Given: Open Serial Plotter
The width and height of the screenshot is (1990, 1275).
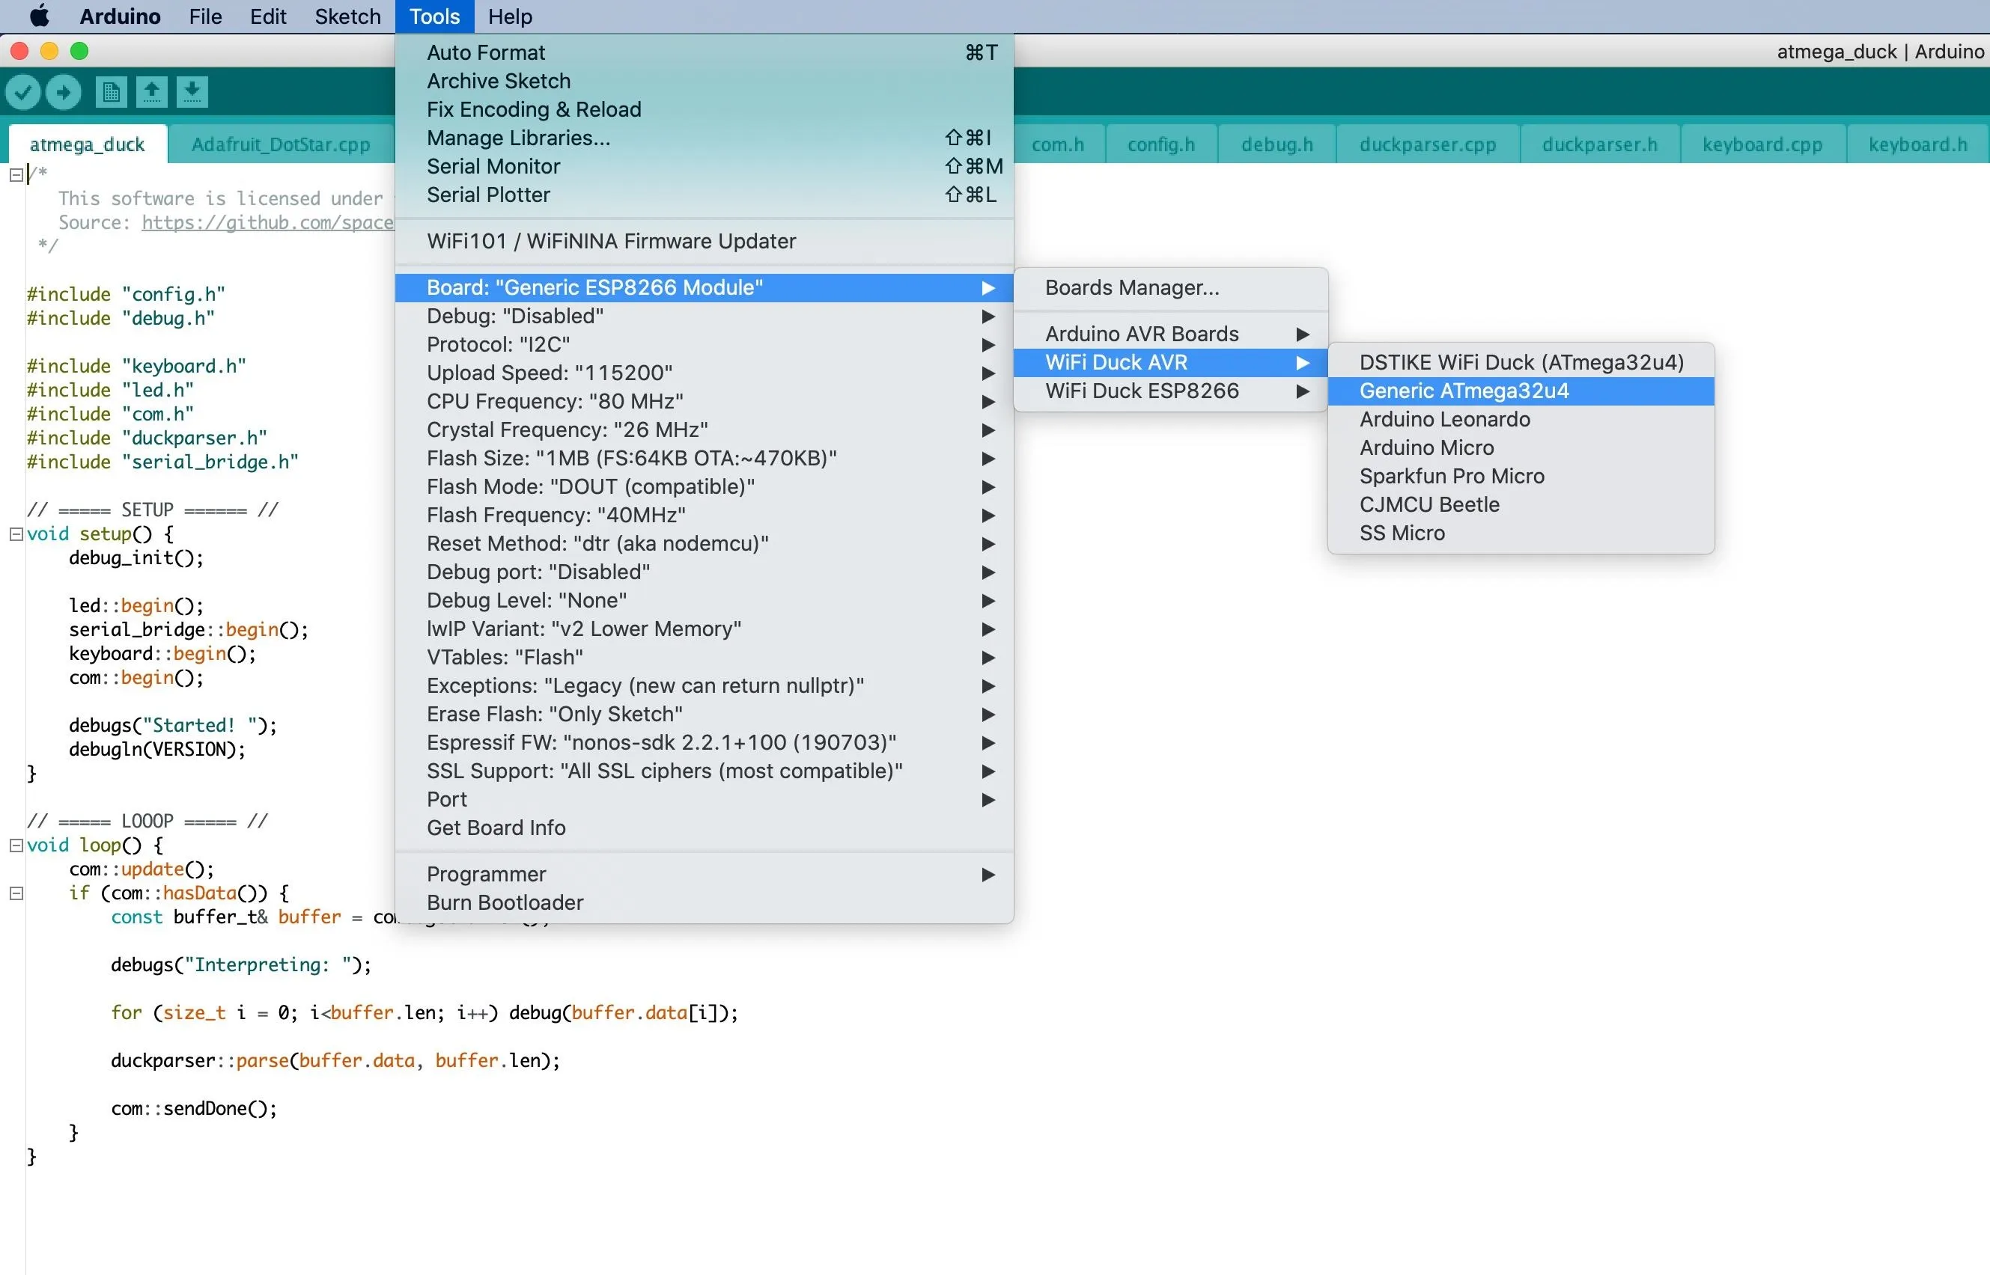Looking at the screenshot, I should pos(705,195).
